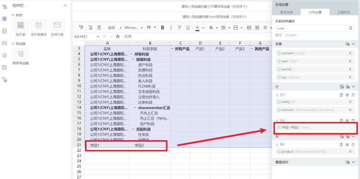
Task: Switch to the 基本信息 tab
Action: click(x=286, y=12)
